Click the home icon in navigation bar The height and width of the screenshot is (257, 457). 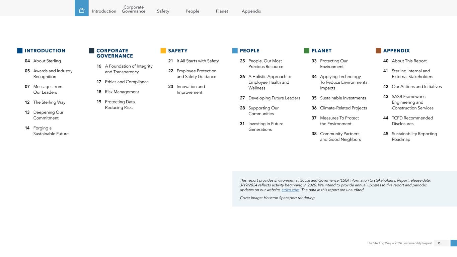pos(81,10)
